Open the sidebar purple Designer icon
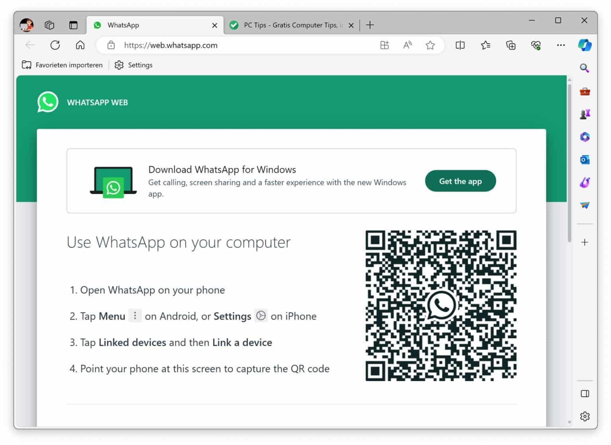611x445 pixels. [x=585, y=182]
